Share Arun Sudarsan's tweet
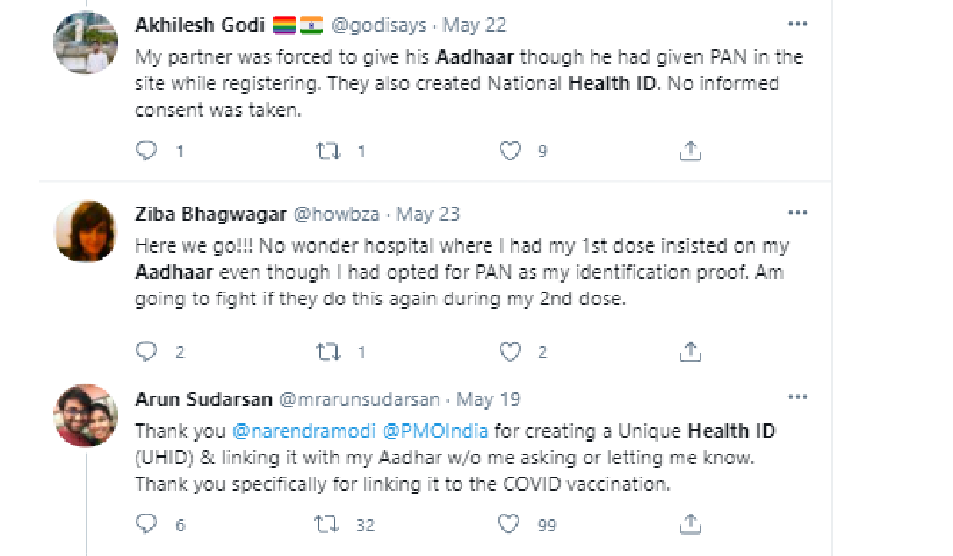953x556 pixels. (690, 524)
